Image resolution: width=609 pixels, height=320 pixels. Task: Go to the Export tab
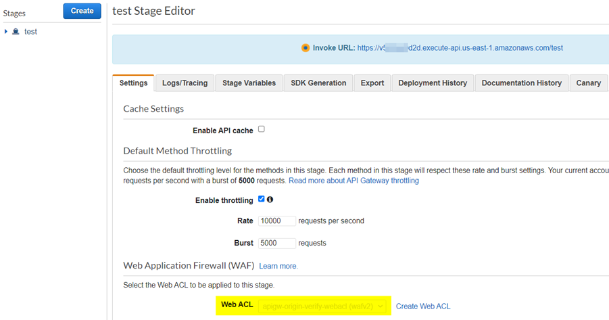pos(372,83)
